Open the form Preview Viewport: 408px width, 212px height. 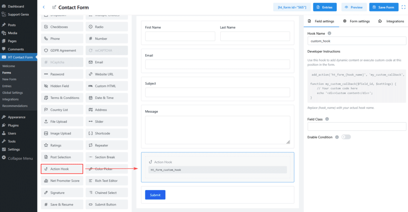tap(354, 7)
